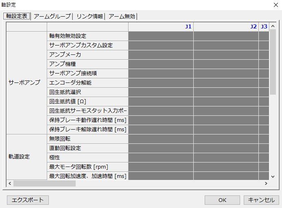Click the vertical scrollbar down arrow
Screen dimensions: 282x208
coord(273,176)
